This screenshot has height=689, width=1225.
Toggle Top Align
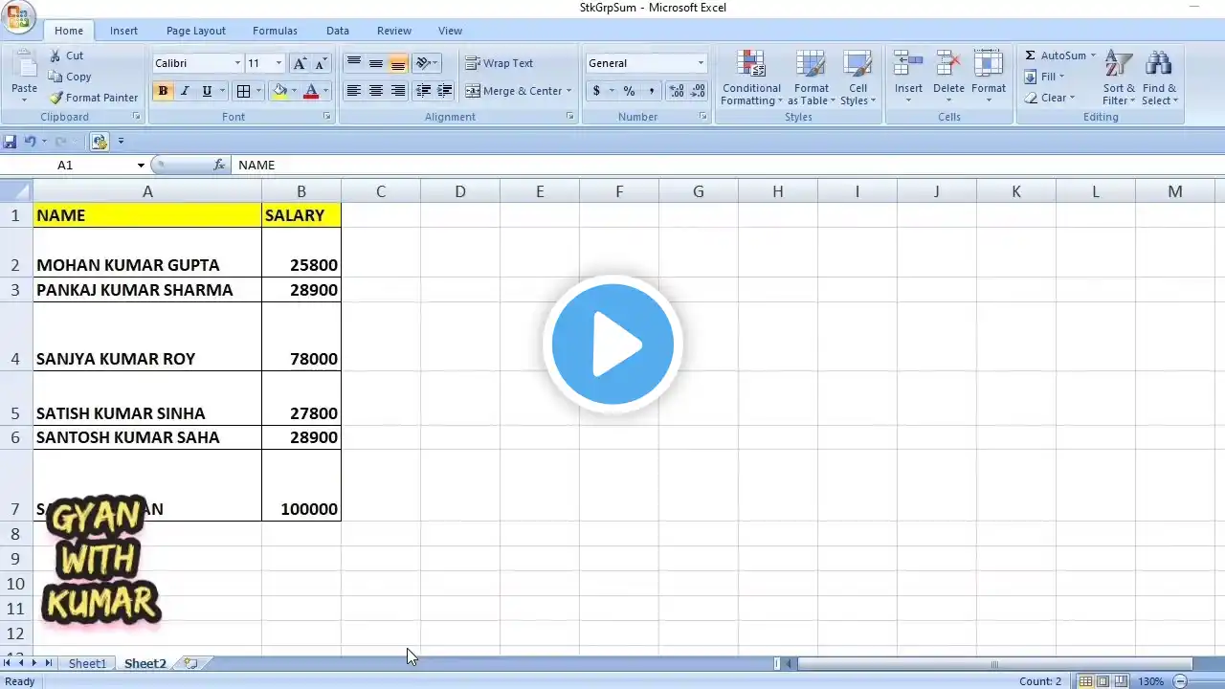353,63
